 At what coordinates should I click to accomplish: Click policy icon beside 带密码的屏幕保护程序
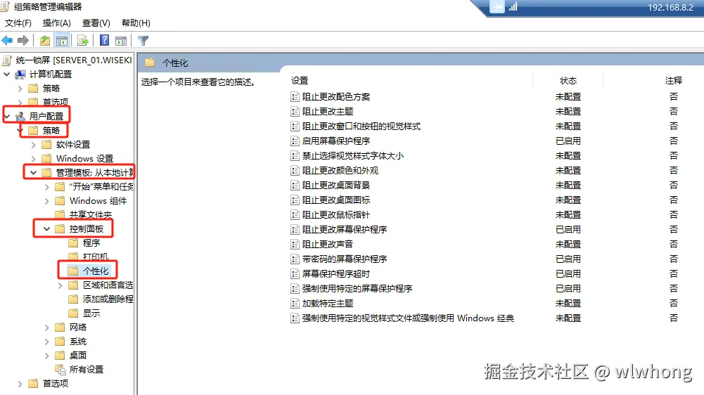point(295,259)
